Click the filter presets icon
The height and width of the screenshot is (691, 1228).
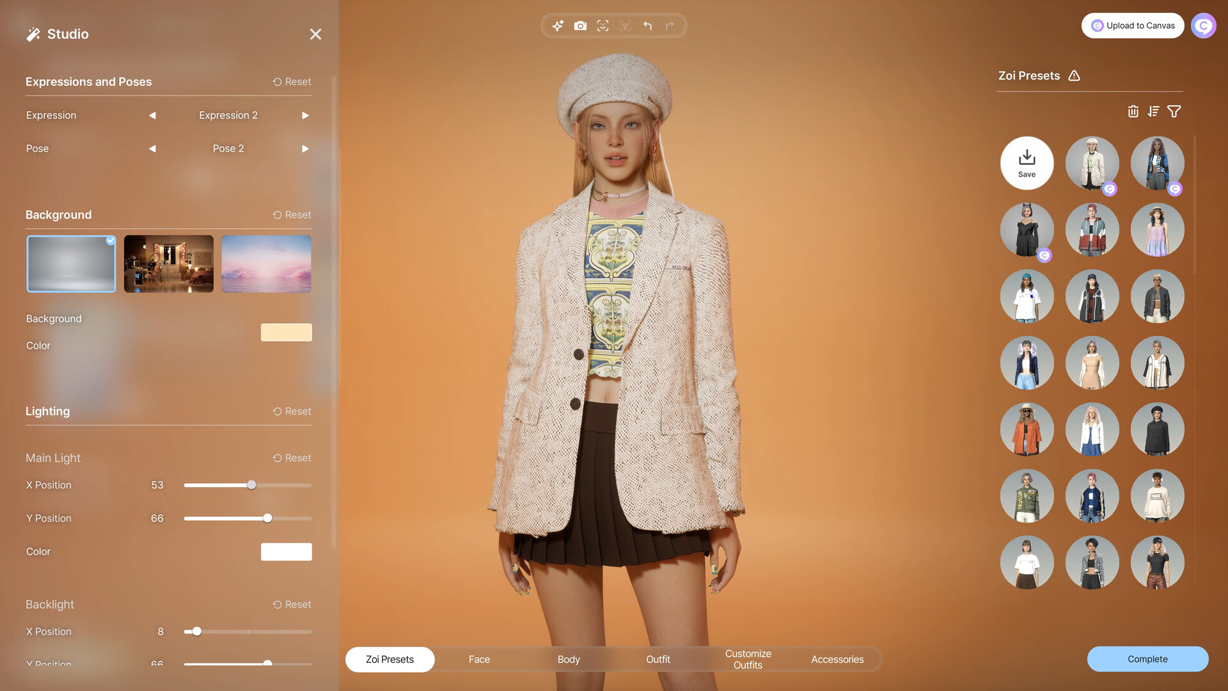1174,111
